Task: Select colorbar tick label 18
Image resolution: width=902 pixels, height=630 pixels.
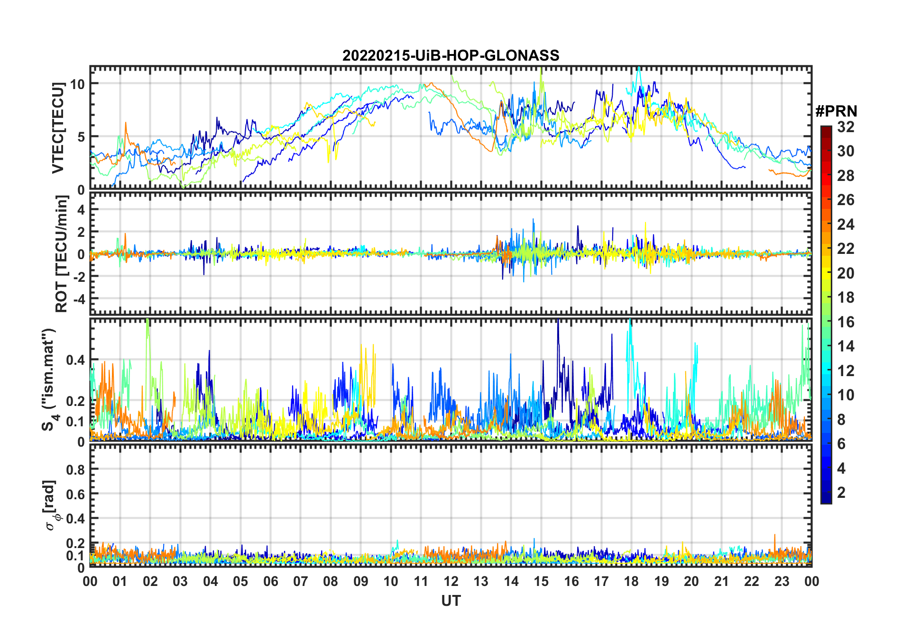Action: (846, 297)
